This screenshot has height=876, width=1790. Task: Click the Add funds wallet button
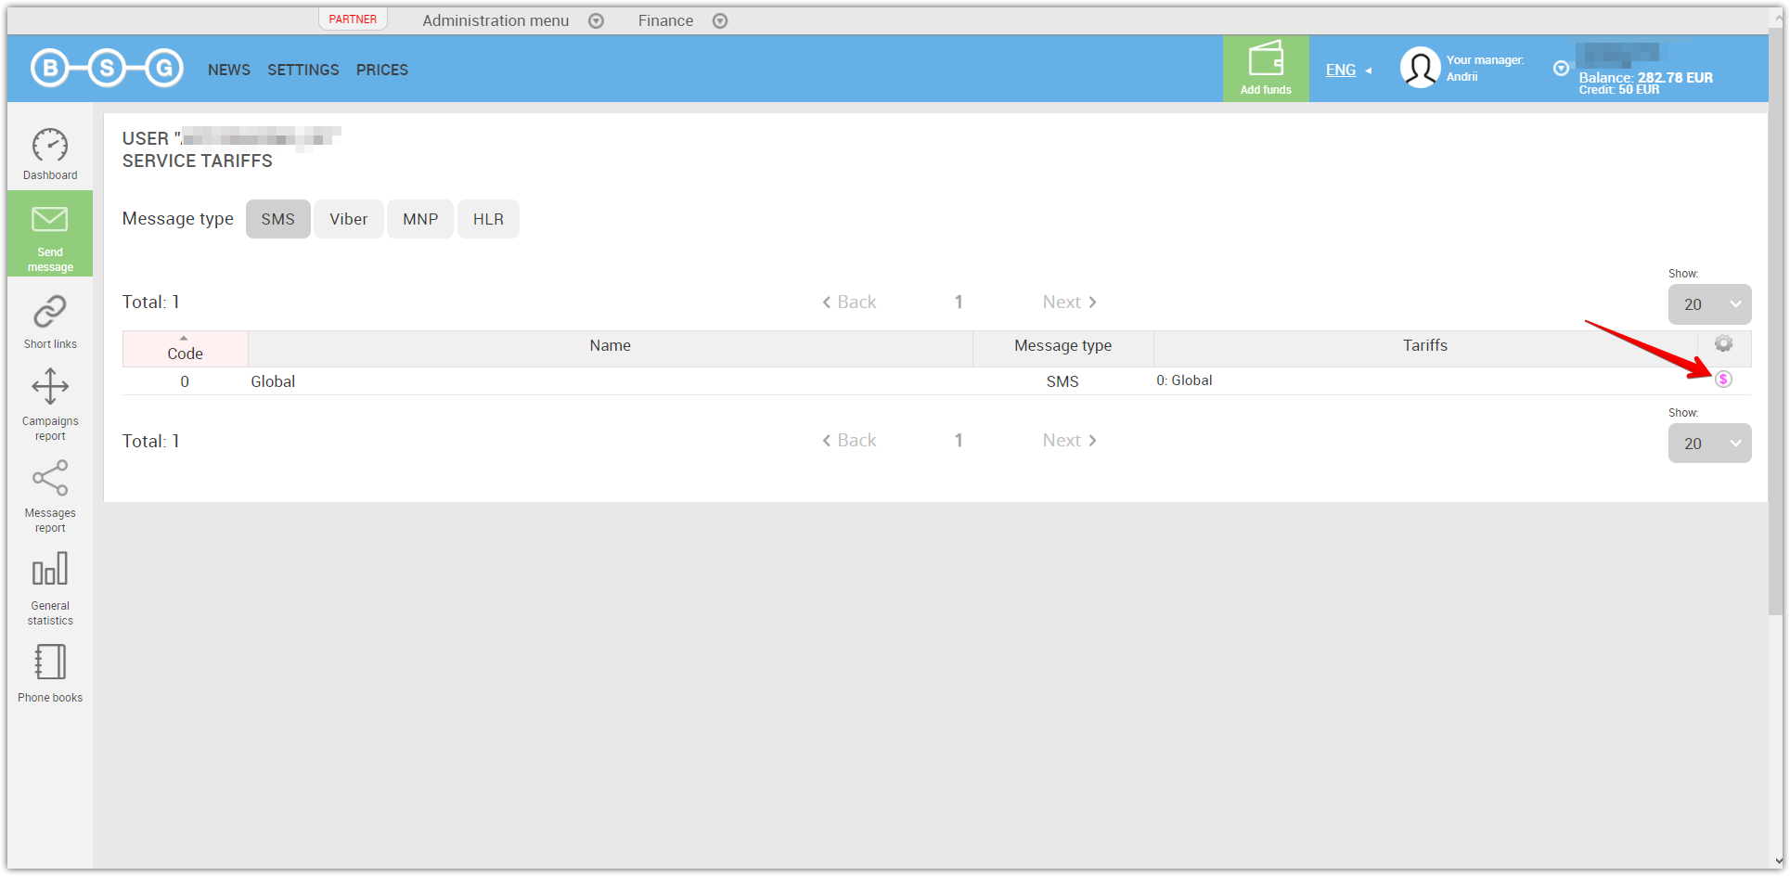pos(1265,69)
